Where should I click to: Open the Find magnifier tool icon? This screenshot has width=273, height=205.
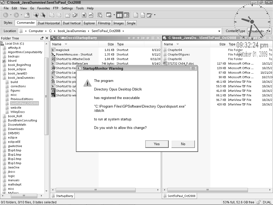[x=100, y=15]
